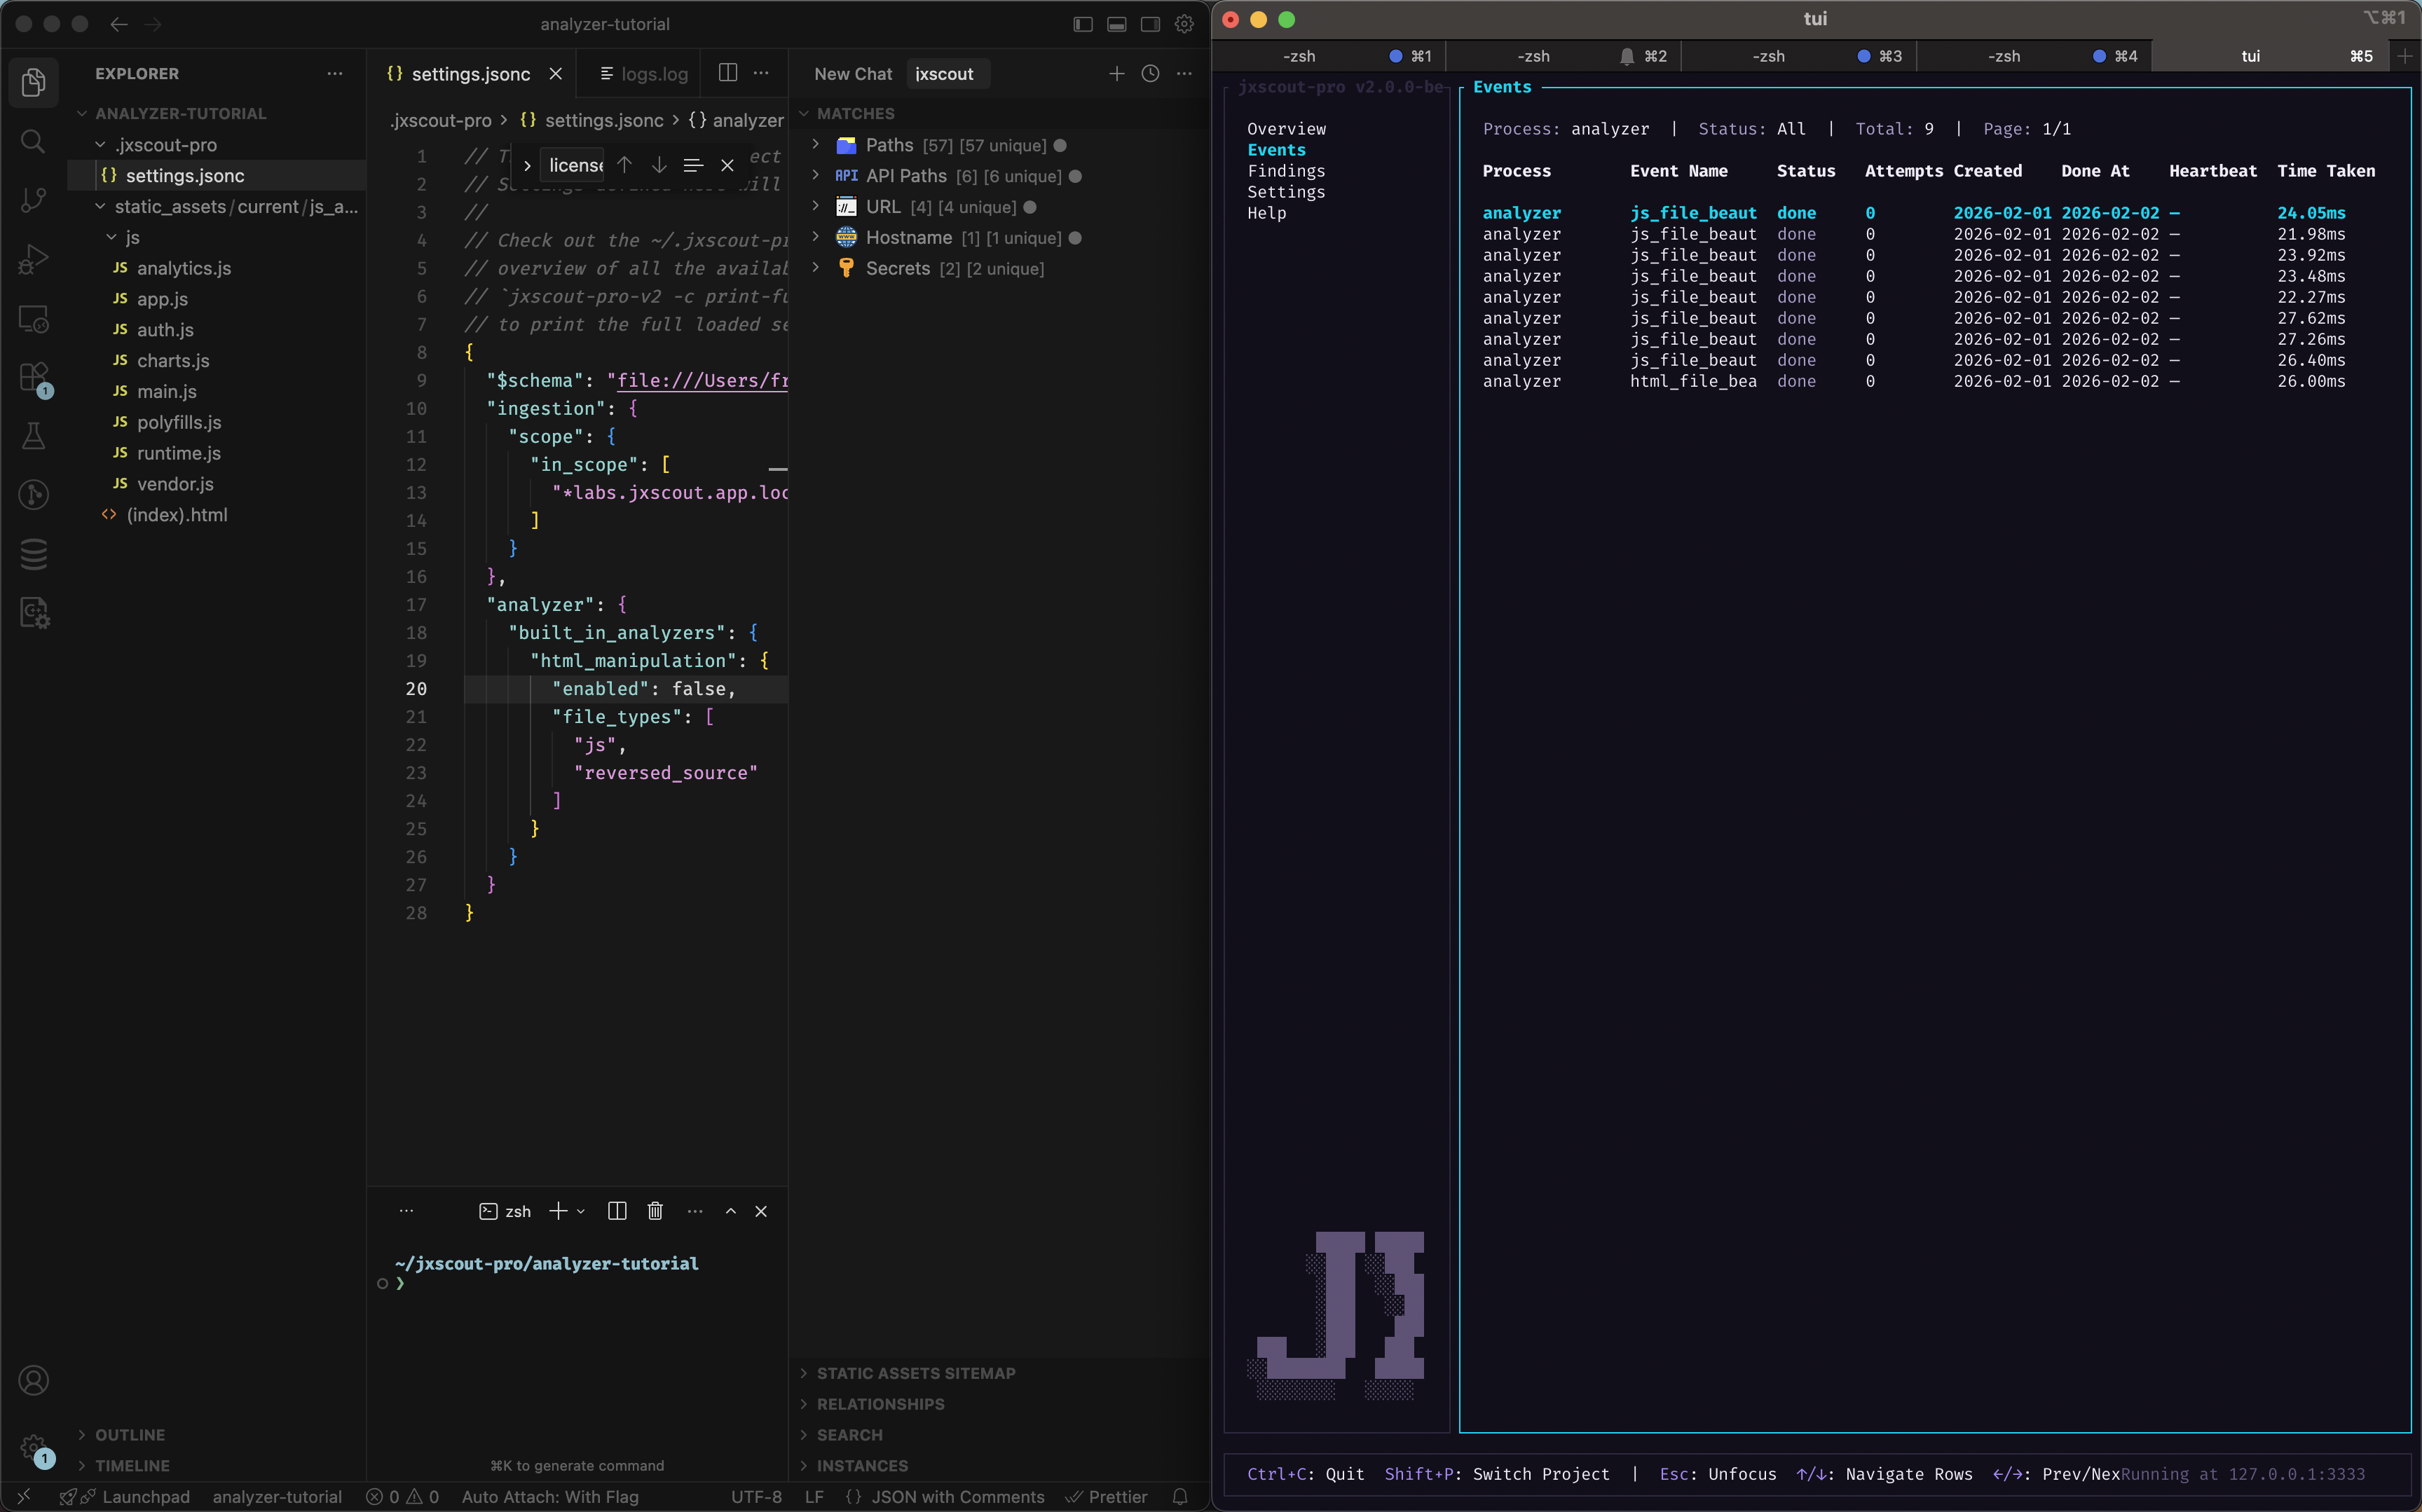Change the UTF-8 encoding in status bar
Screen dimensions: 2422x1512
756,1497
